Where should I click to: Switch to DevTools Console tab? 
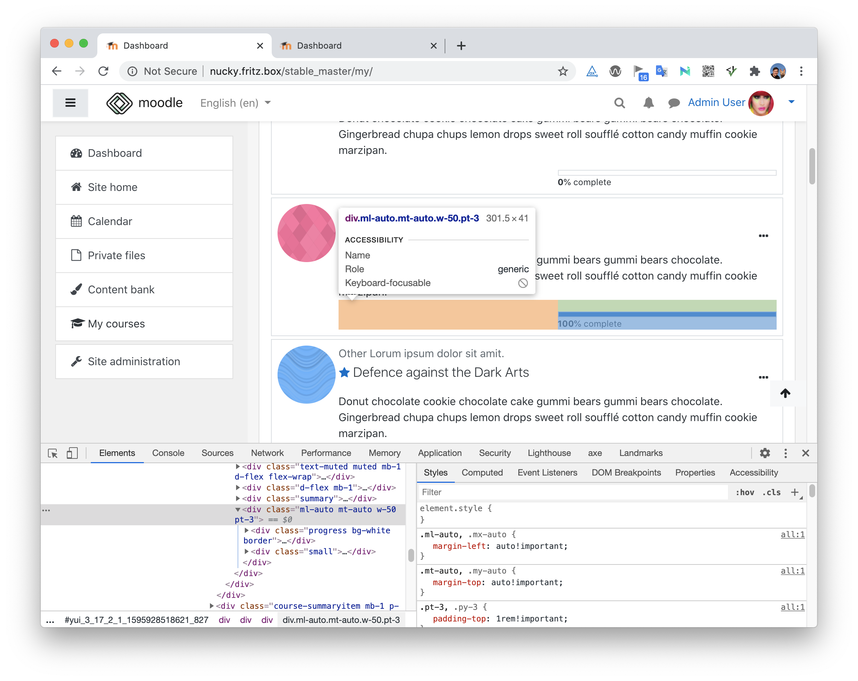[x=168, y=453]
